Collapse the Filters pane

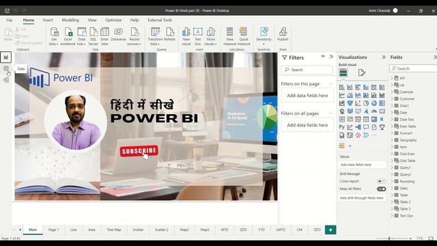point(331,57)
